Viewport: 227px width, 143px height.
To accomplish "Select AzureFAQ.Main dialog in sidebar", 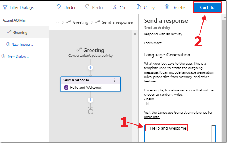I will coord(15,20).
